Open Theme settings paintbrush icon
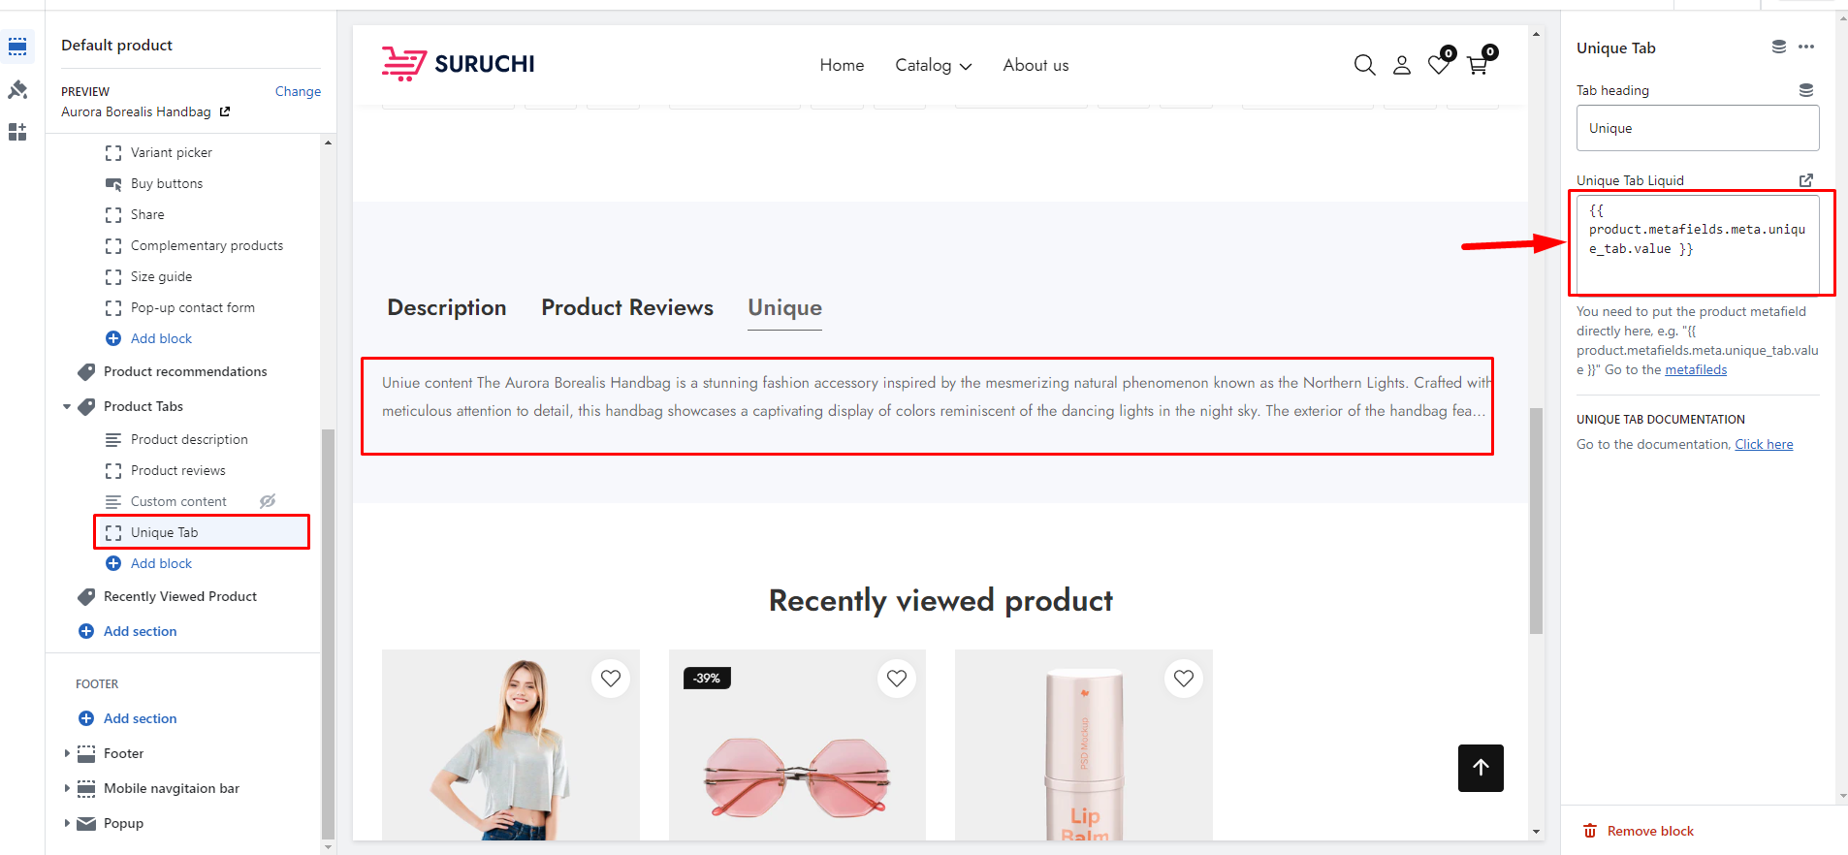Screen dimensions: 1848x855 click(17, 90)
